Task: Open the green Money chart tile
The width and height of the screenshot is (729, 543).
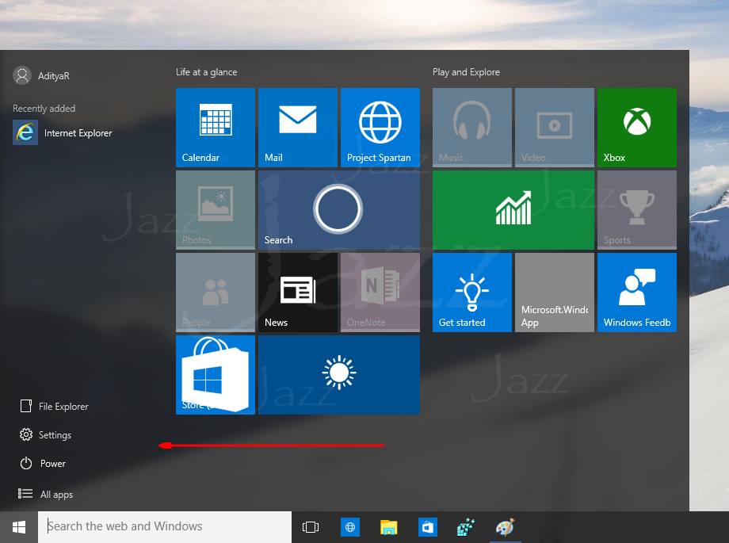Action: coord(513,210)
